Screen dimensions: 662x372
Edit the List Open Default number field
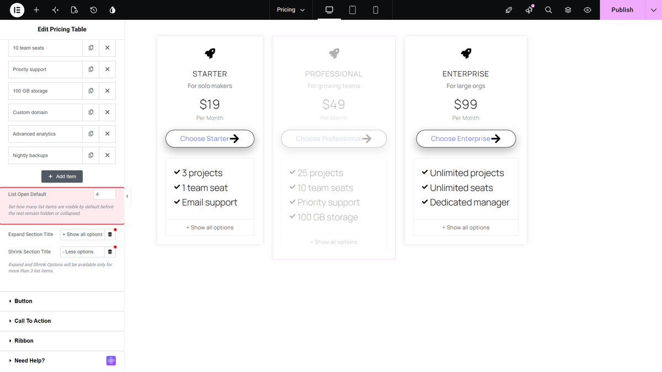click(105, 194)
